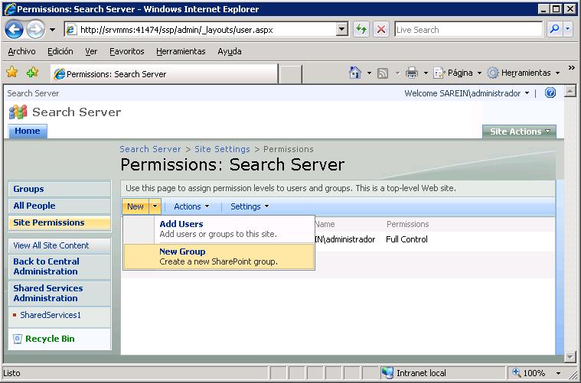Click the blue Help question mark icon
Viewport: 581px width, 383px height.
click(550, 93)
